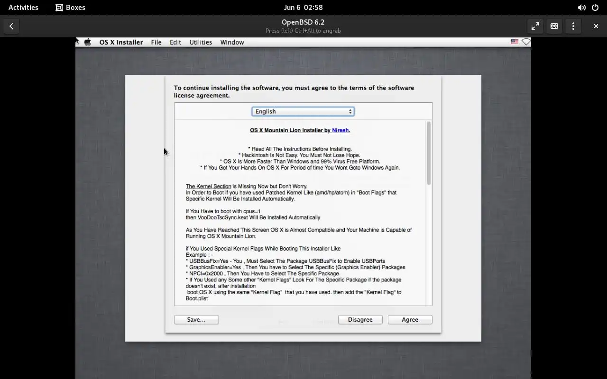Click "Hackintosh Is Not Easy" line
607x379 pixels.
pyautogui.click(x=299, y=155)
